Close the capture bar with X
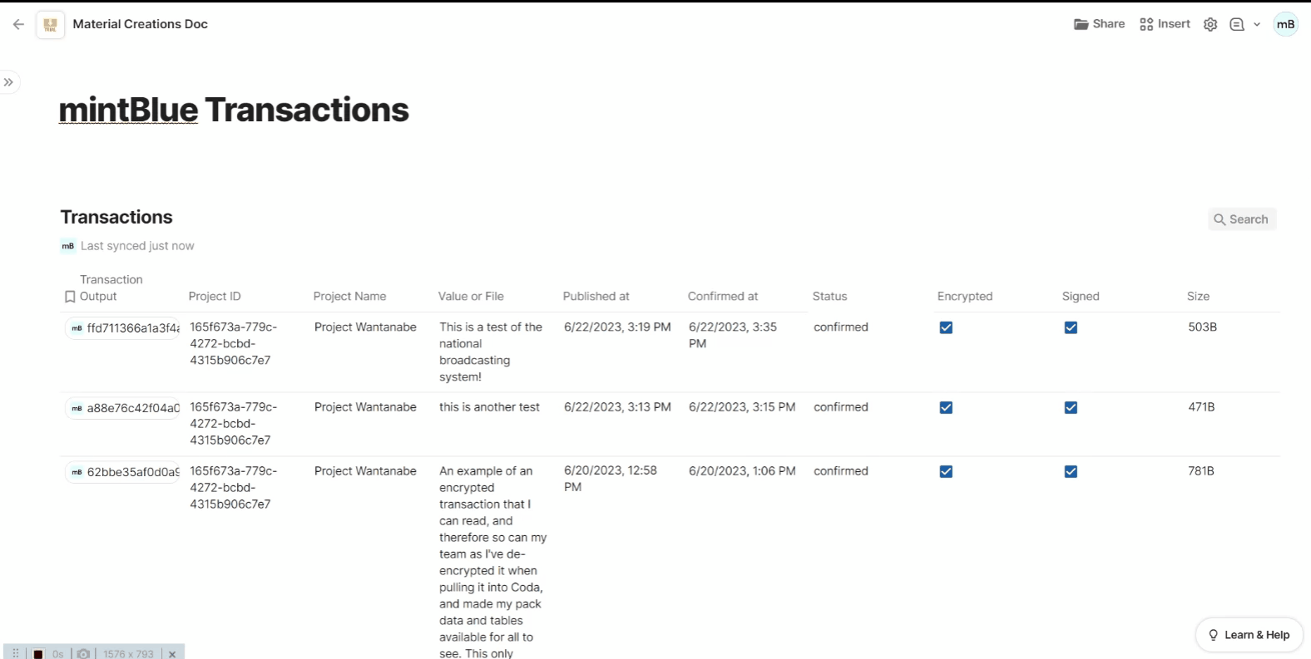 pyautogui.click(x=172, y=654)
